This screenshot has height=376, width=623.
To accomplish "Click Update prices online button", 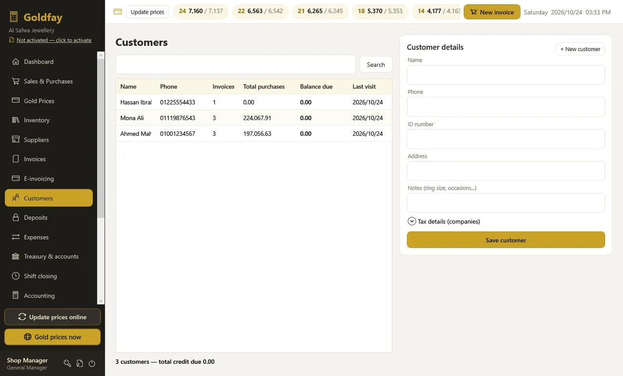I will [53, 317].
